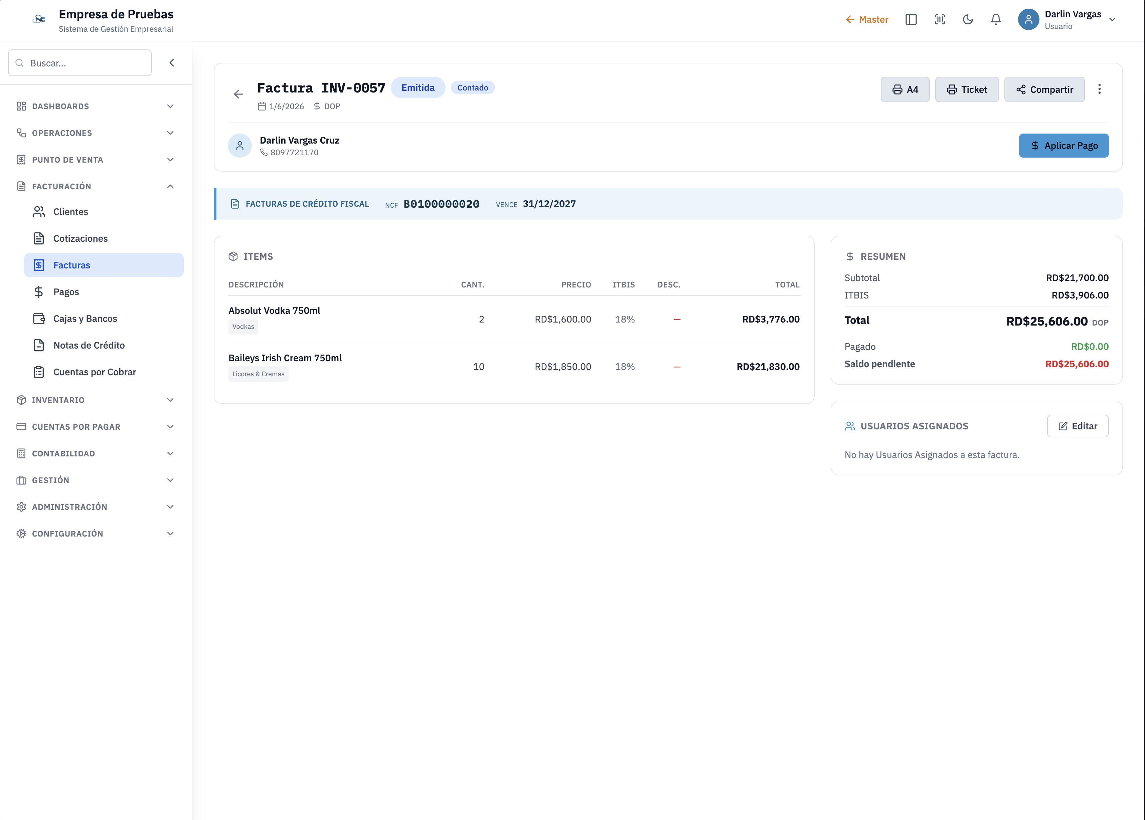Click the Administración gear icon
Viewport: 1145px width, 820px height.
coord(21,506)
